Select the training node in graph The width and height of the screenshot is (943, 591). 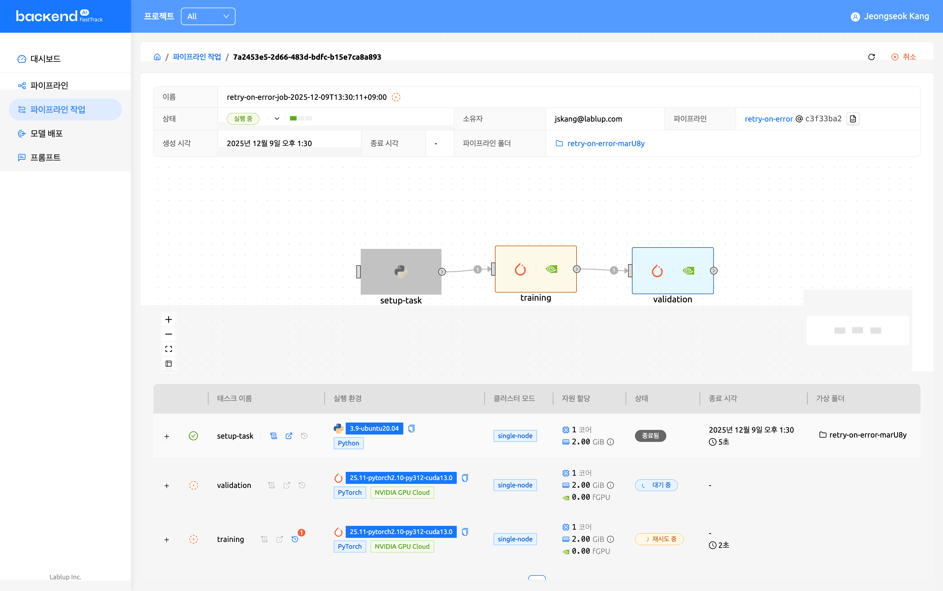click(535, 269)
